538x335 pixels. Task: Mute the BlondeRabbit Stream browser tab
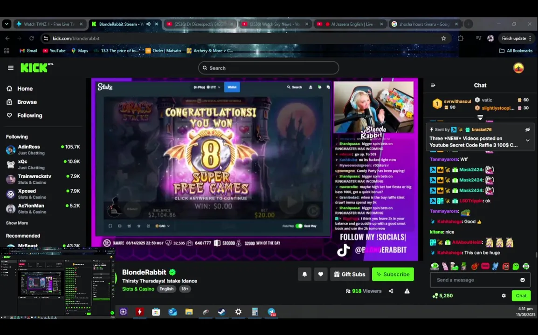point(149,24)
